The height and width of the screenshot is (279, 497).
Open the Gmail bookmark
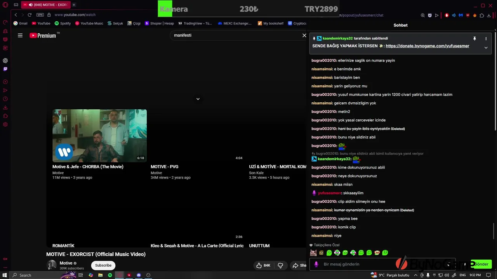21,23
